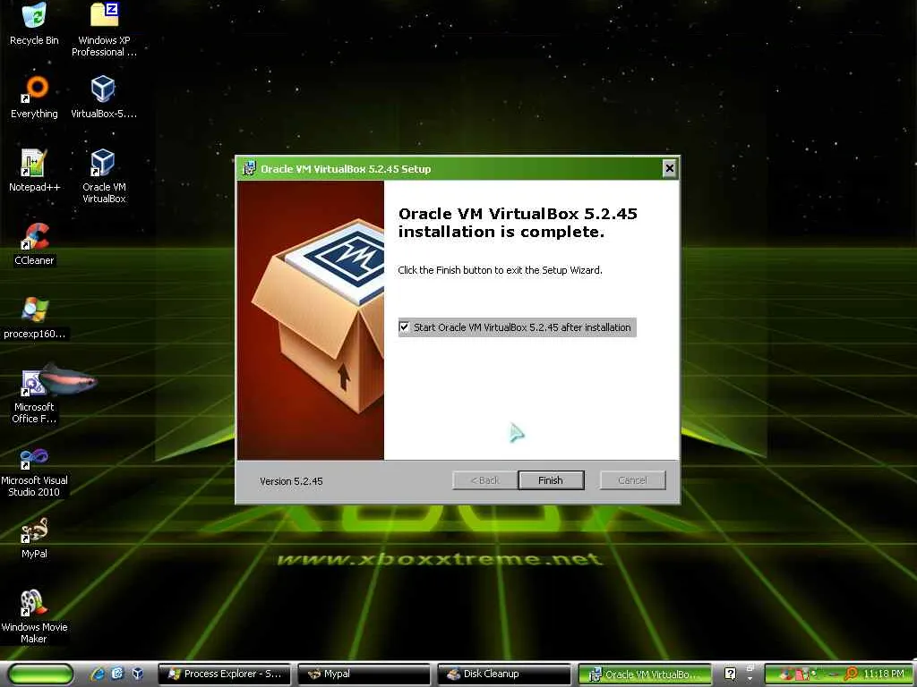917x687 pixels.
Task: Select the Everything search desktop shortcut
Action: 35,98
